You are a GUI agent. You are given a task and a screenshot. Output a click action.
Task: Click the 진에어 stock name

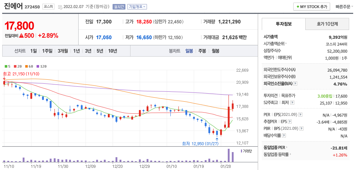click(14, 6)
